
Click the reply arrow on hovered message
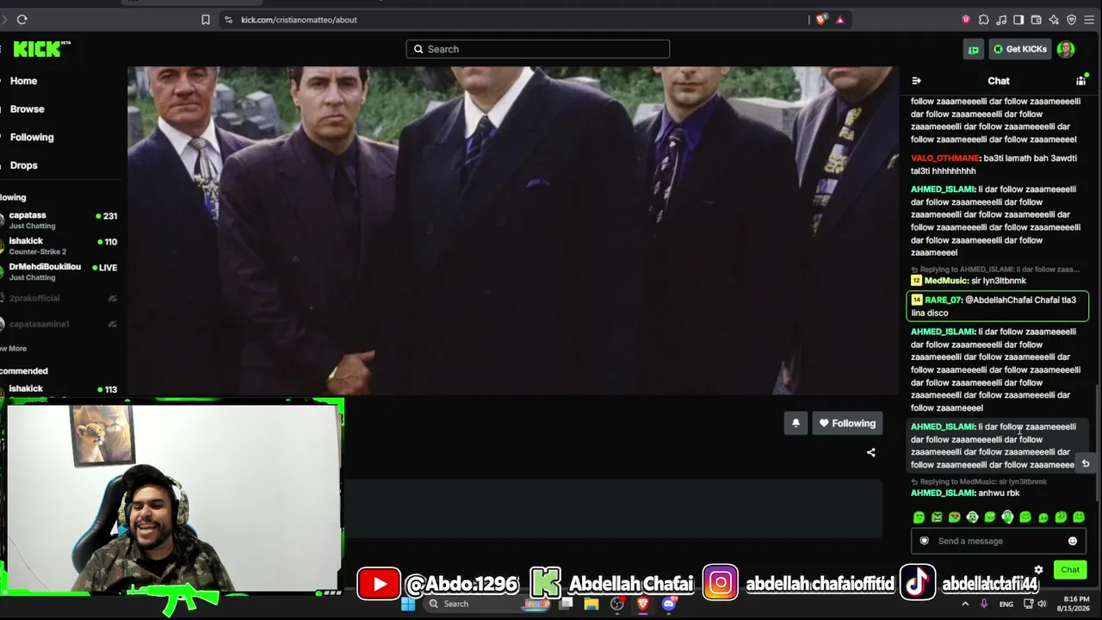tap(1086, 464)
